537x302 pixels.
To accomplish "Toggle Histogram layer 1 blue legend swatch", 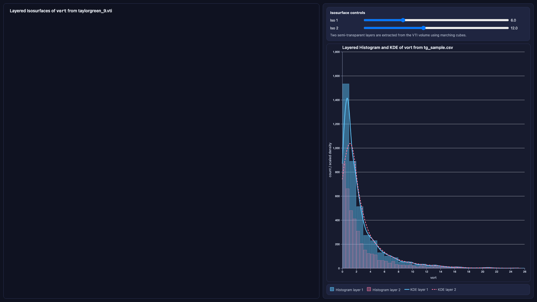I will click(x=332, y=289).
